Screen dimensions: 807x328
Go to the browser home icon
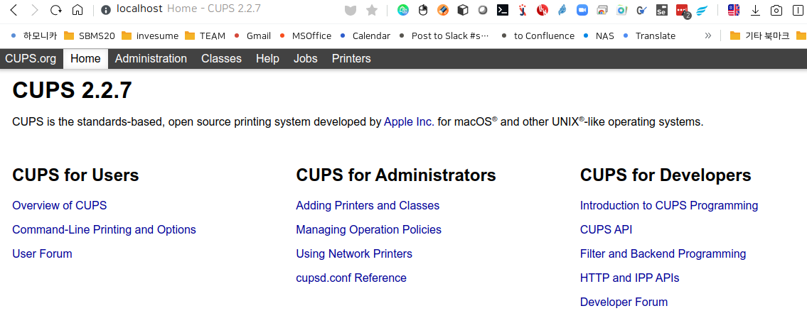coord(78,10)
